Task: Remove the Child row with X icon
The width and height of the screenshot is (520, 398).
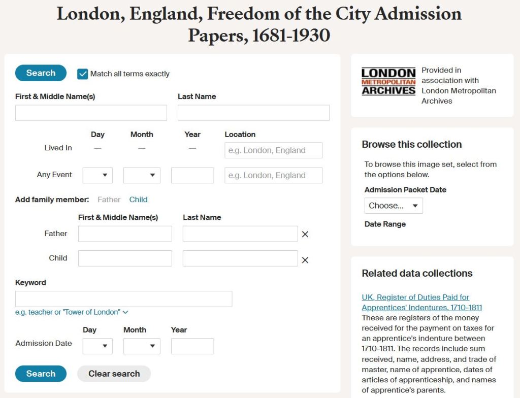Action: (x=305, y=260)
